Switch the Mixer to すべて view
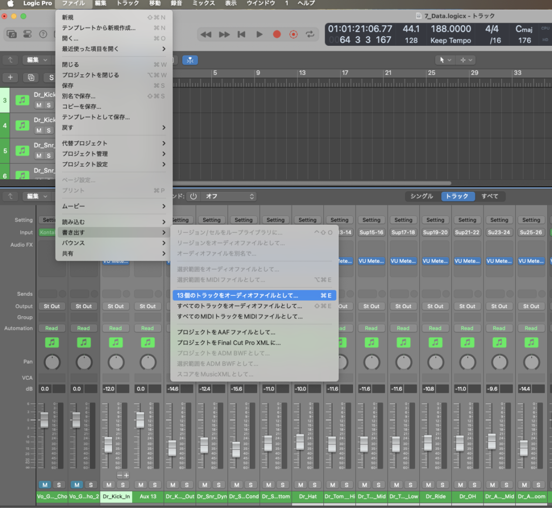The width and height of the screenshot is (552, 508). click(x=489, y=196)
